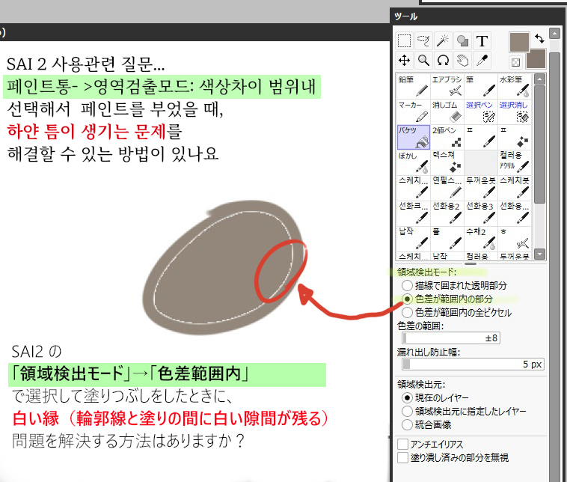Choose the 筆 brush tool
The height and width of the screenshot is (482, 567).
(x=480, y=86)
